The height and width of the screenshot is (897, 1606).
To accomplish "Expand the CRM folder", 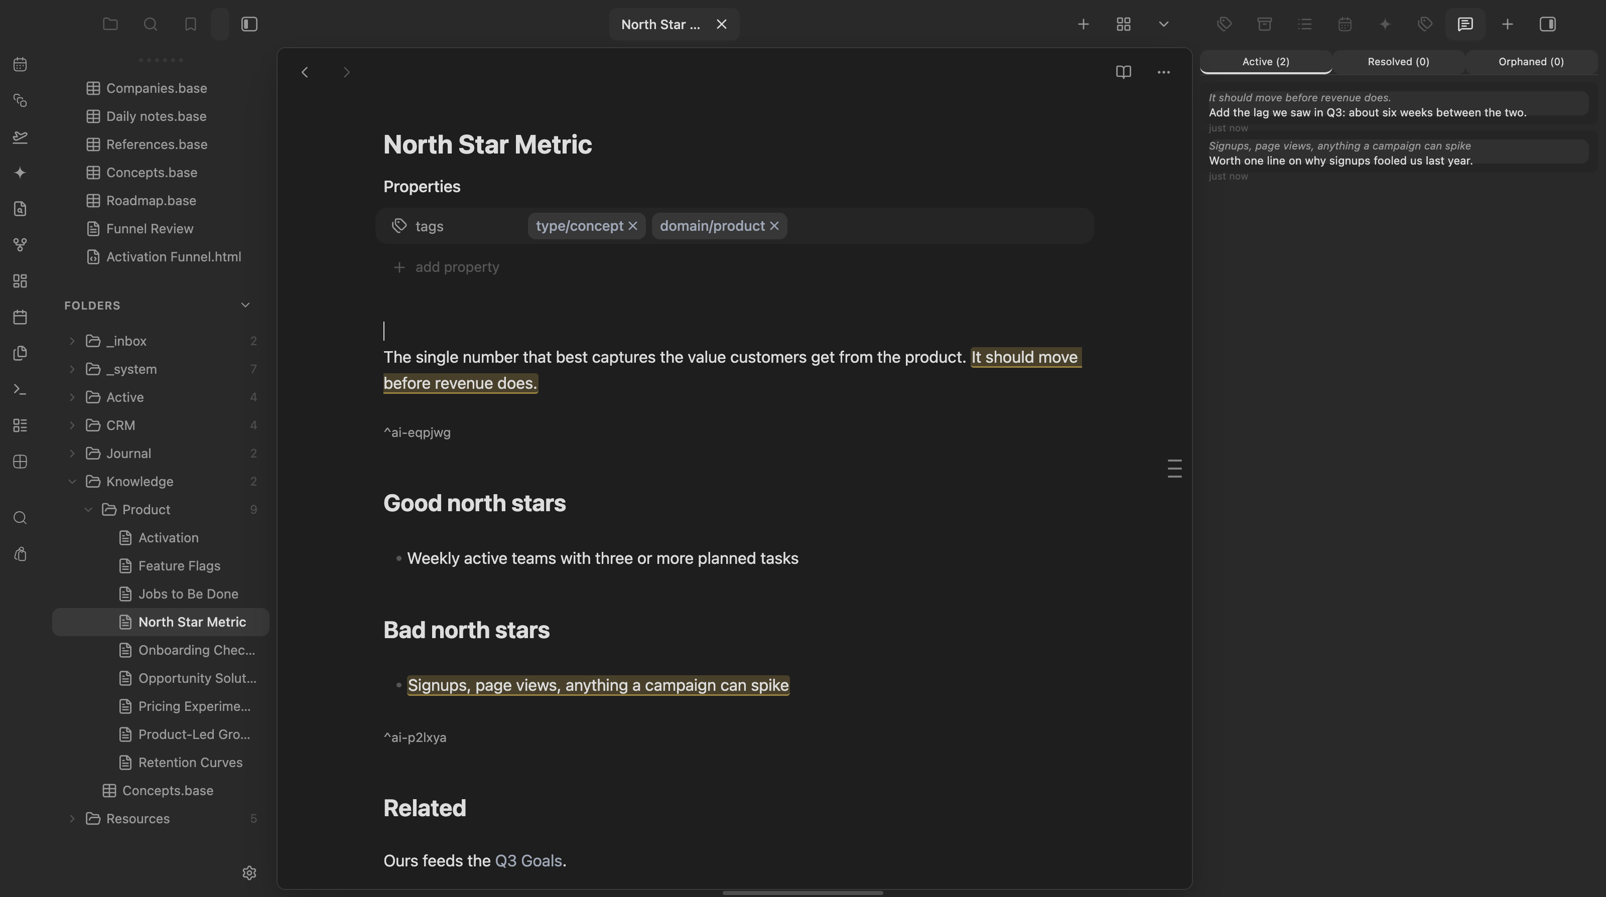I will coord(72,425).
